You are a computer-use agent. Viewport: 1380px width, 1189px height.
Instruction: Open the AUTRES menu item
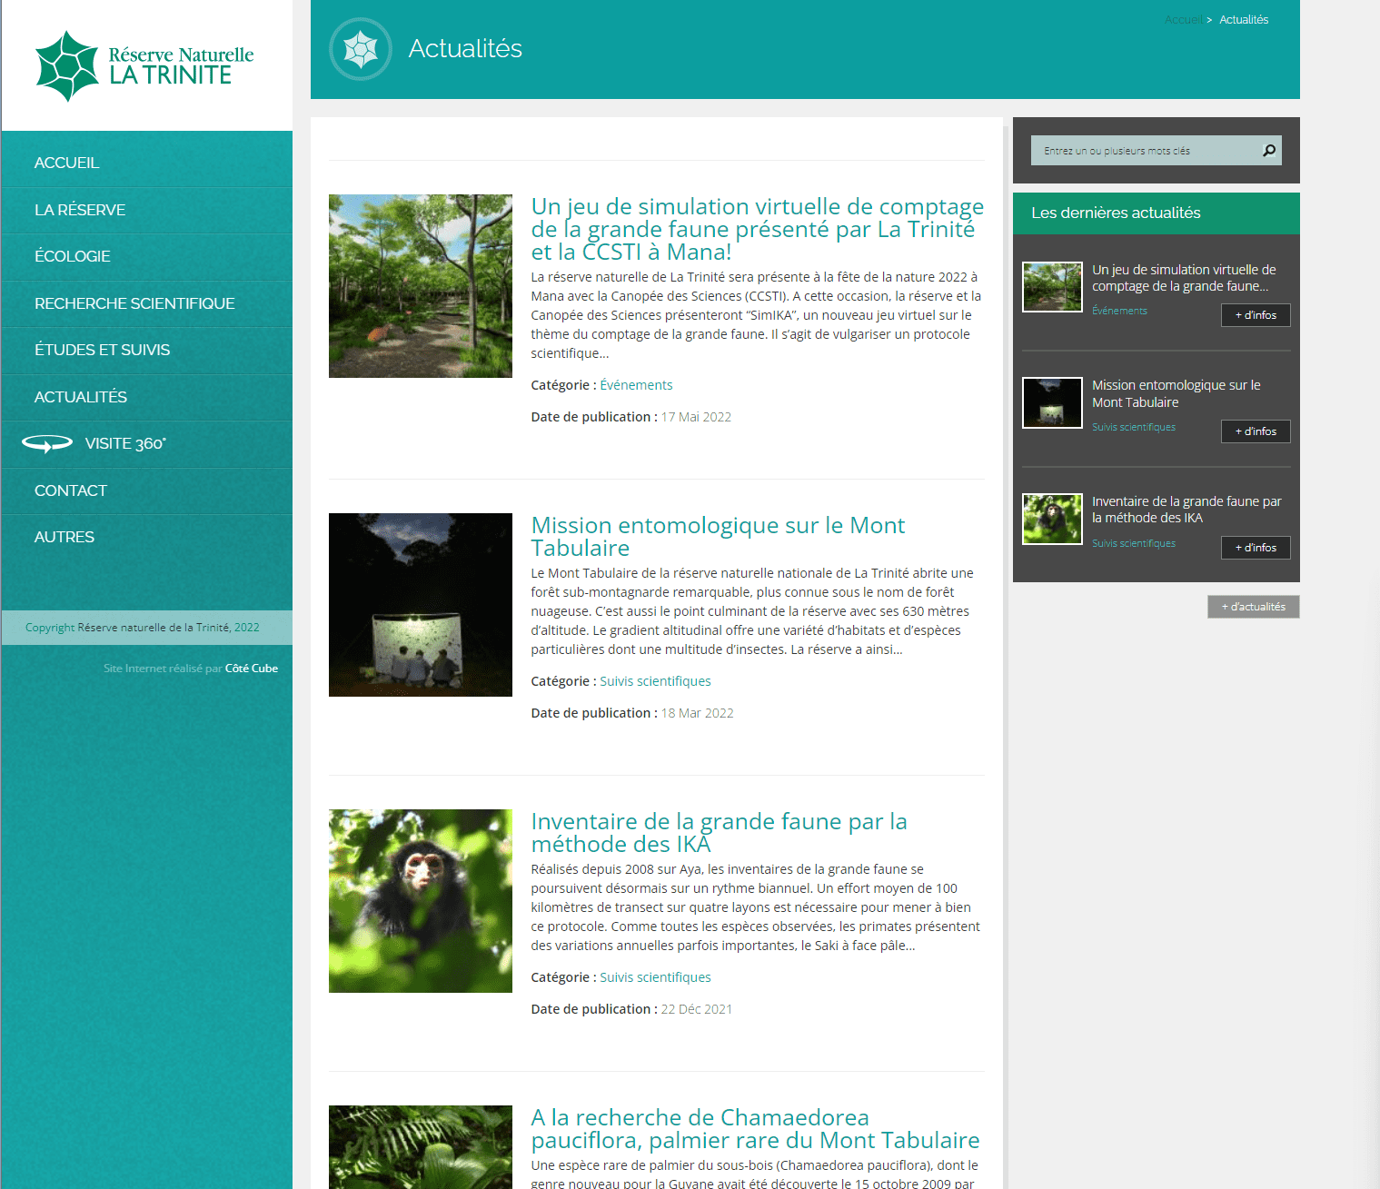65,537
